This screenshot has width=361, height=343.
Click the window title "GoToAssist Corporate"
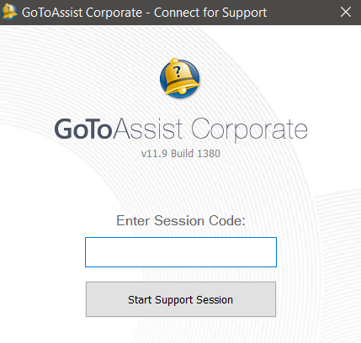(82, 13)
